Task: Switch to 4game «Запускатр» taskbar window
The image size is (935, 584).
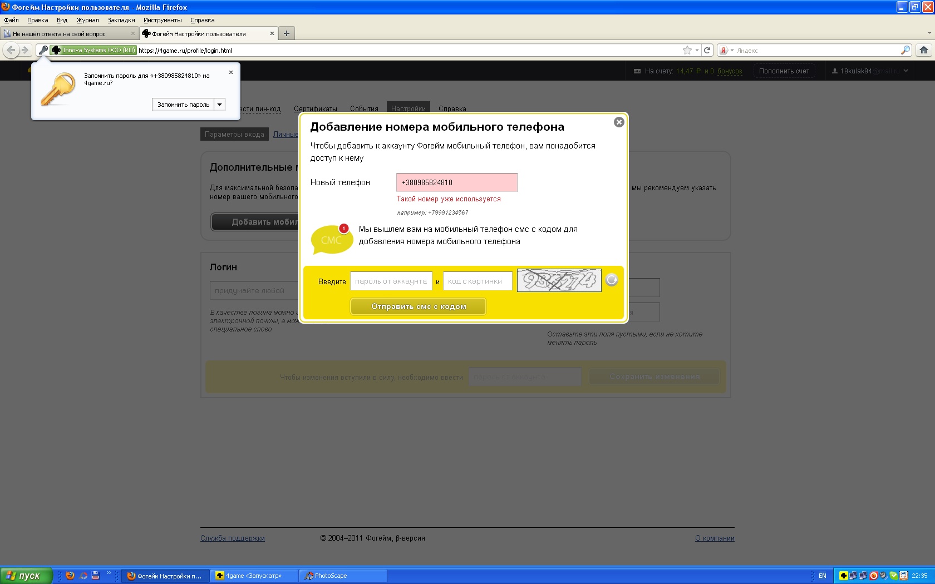Action: tap(254, 576)
